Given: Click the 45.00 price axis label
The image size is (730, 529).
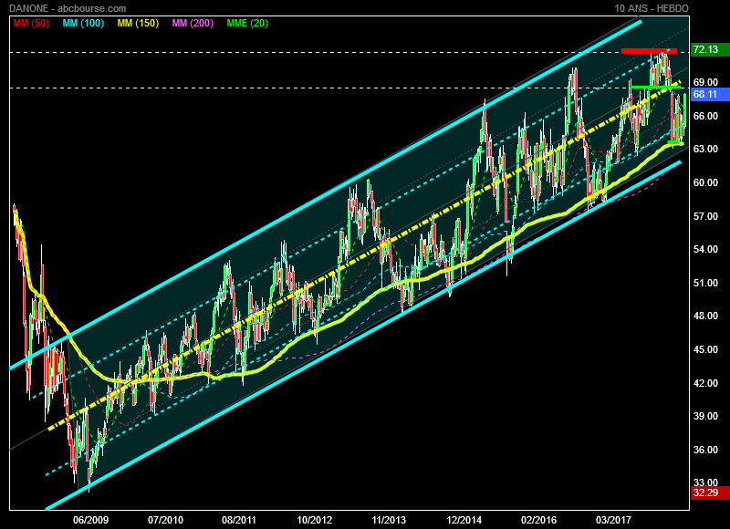Looking at the screenshot, I should [x=705, y=349].
